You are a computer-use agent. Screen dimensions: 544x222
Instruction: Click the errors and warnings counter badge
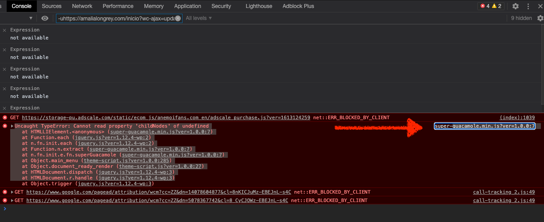pos(491,6)
